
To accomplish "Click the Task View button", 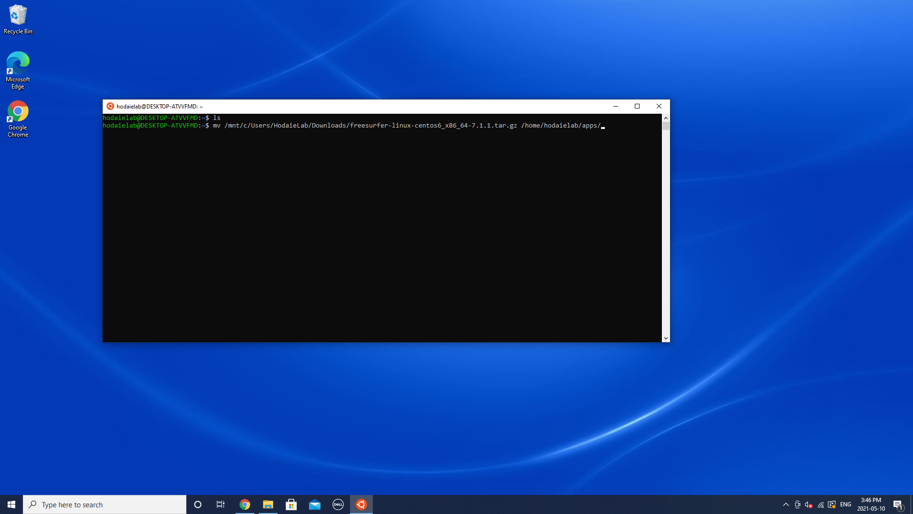I will click(221, 504).
